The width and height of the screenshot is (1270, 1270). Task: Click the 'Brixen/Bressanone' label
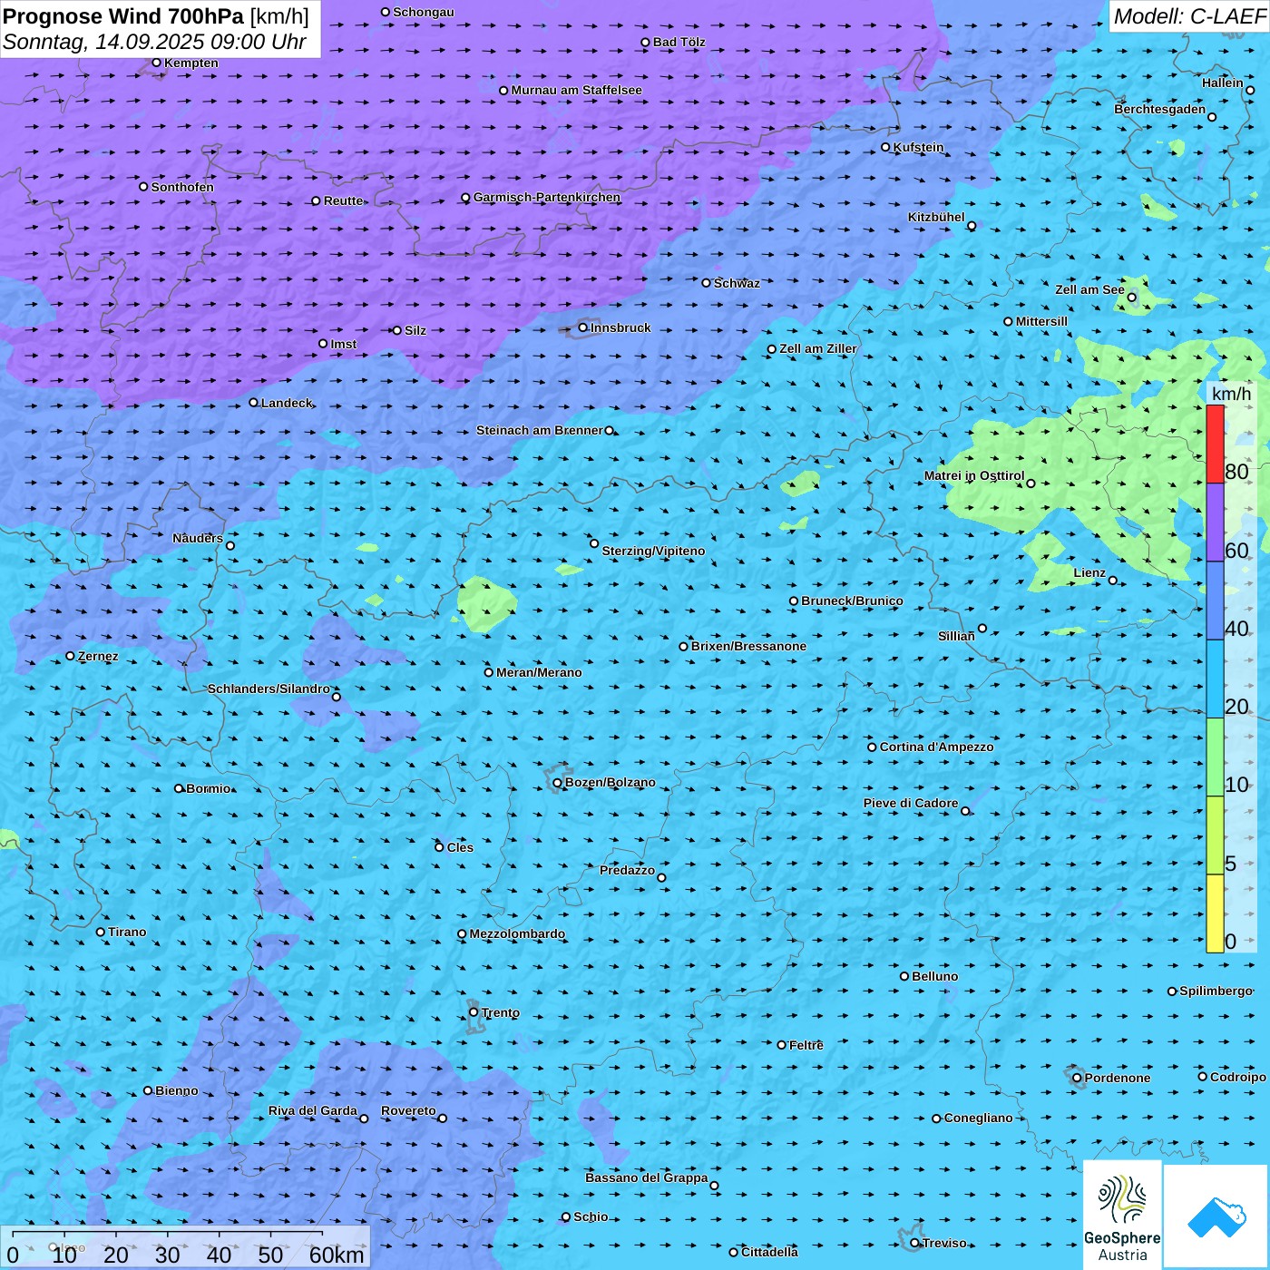748,646
